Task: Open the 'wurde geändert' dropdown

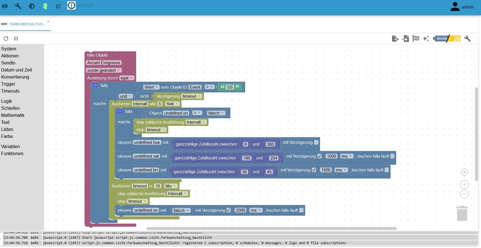Action: pos(104,70)
